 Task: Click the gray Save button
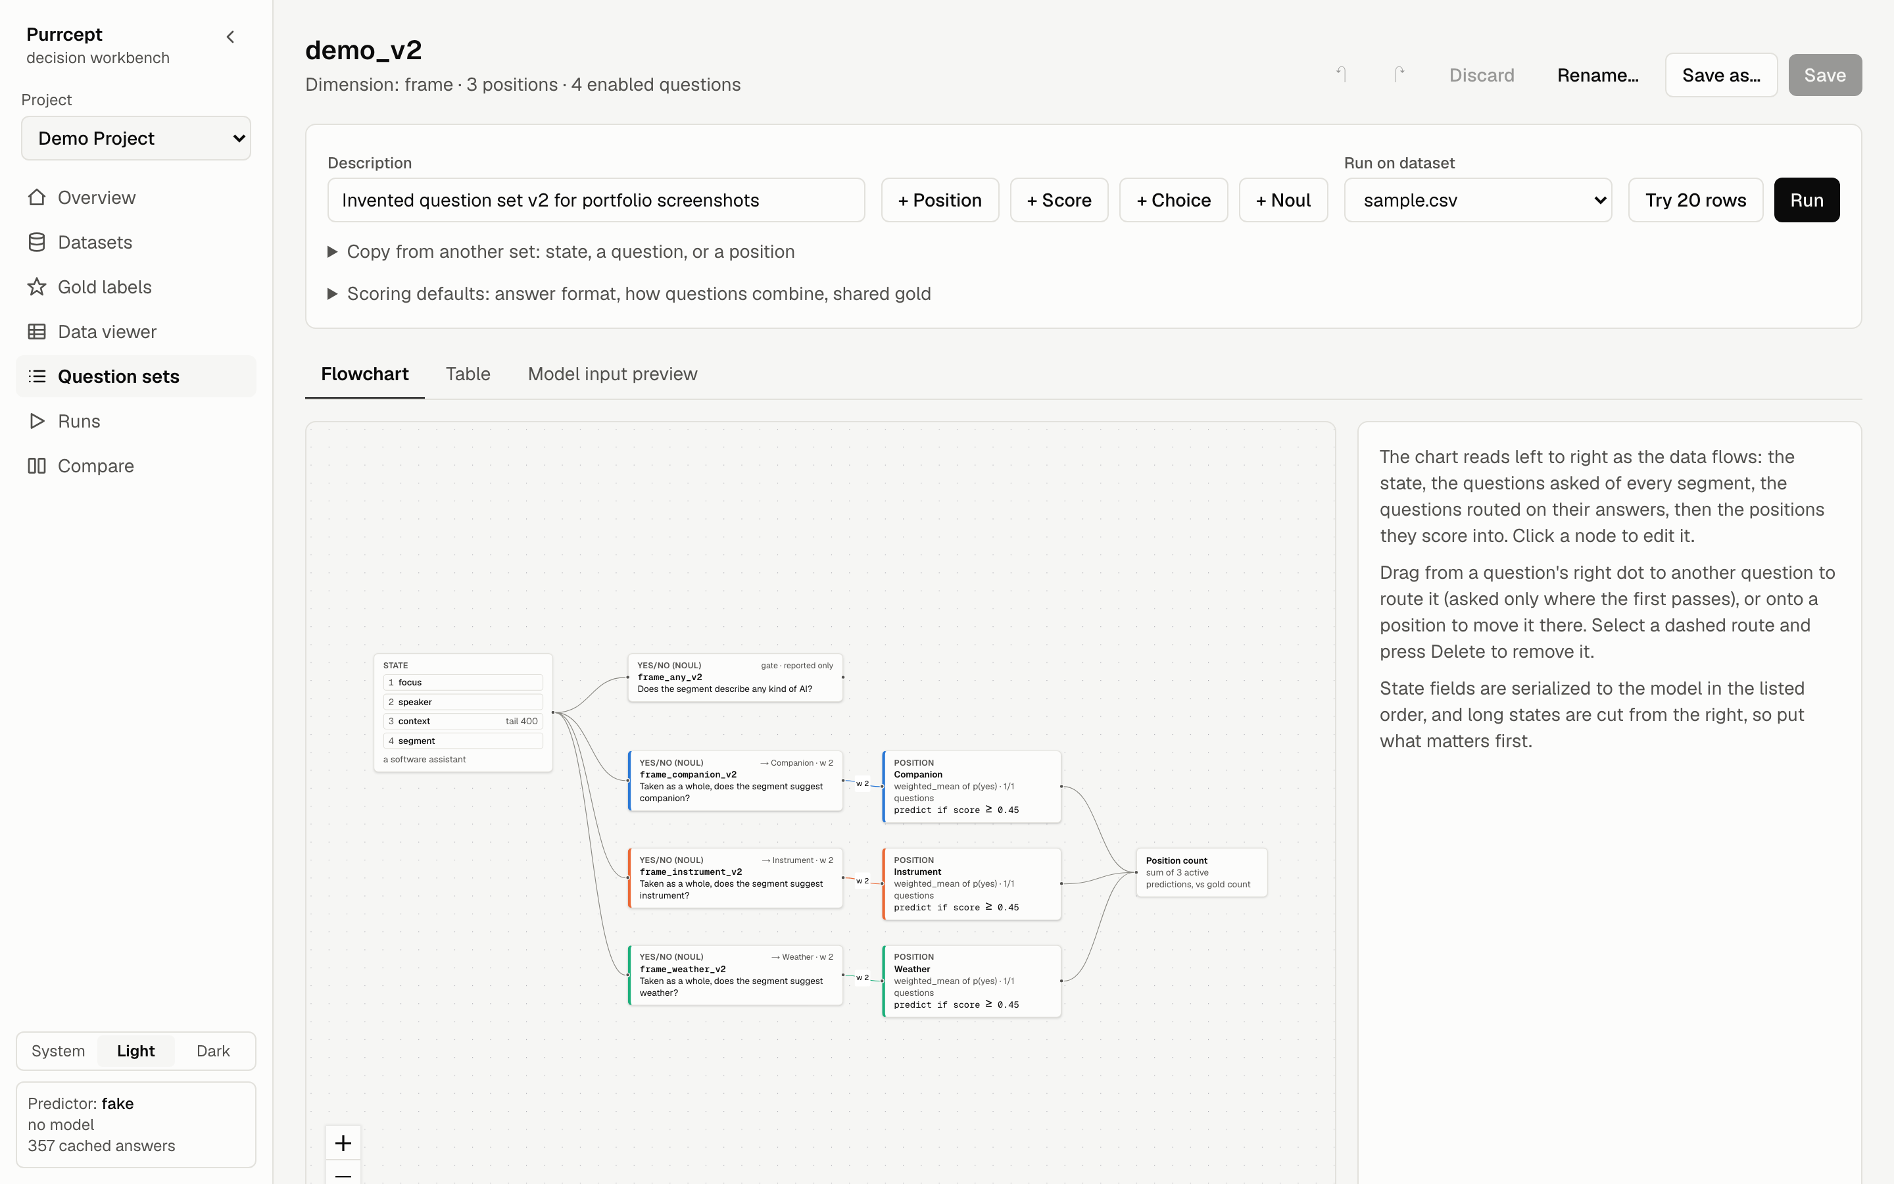tap(1824, 74)
